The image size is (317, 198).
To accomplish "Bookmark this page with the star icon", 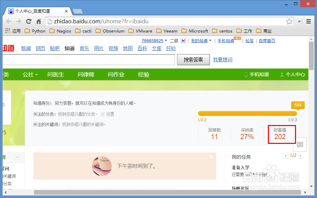I will tap(289, 21).
